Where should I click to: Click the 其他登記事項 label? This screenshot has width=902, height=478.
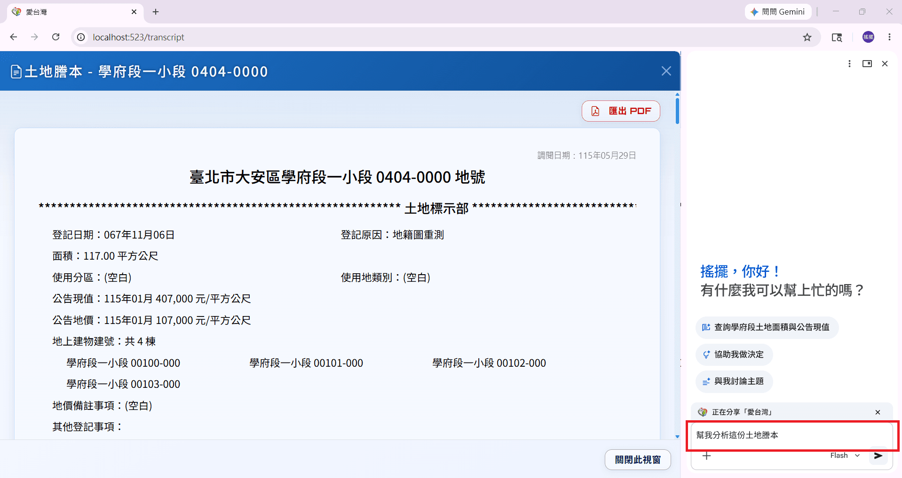coord(87,427)
